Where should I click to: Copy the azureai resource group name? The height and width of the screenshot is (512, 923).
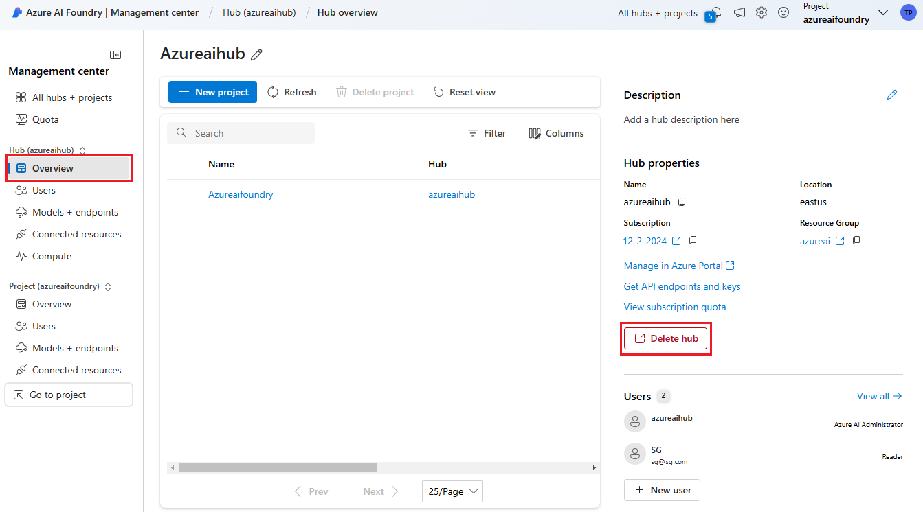tap(856, 240)
